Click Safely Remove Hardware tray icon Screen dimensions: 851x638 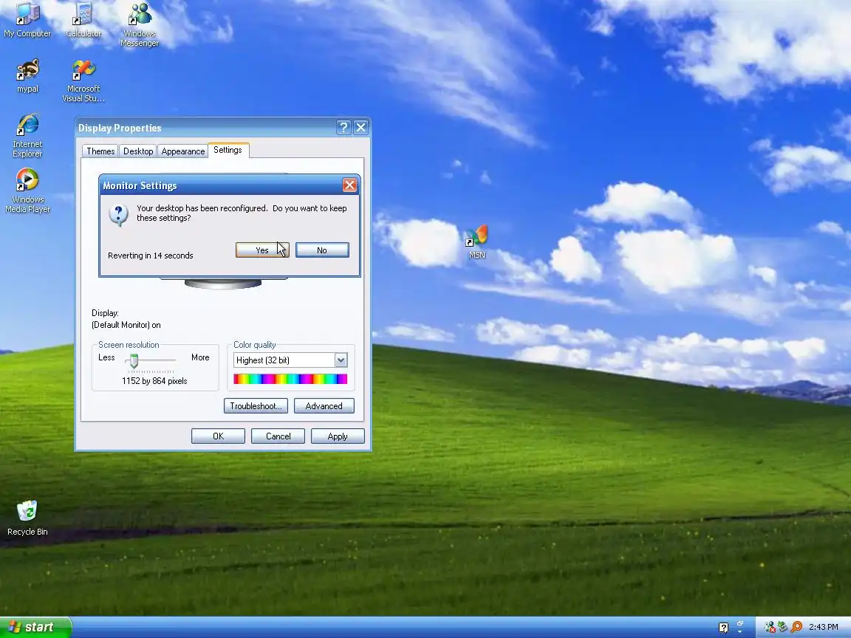pos(782,627)
